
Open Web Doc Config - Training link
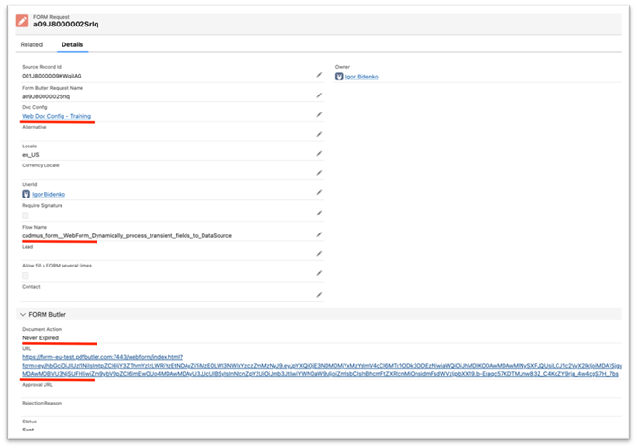point(57,115)
